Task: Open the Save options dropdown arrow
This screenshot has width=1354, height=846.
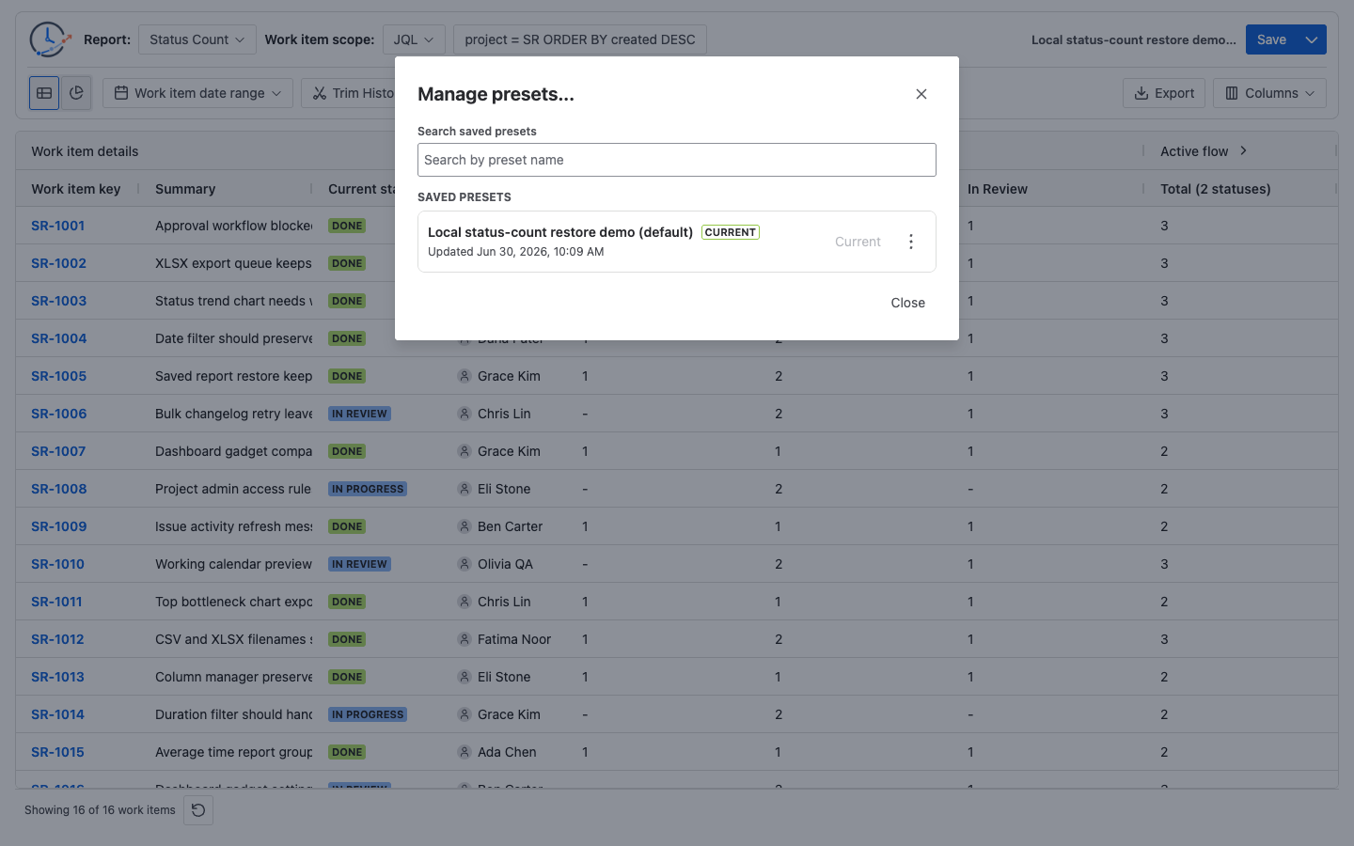Action: click(1312, 39)
